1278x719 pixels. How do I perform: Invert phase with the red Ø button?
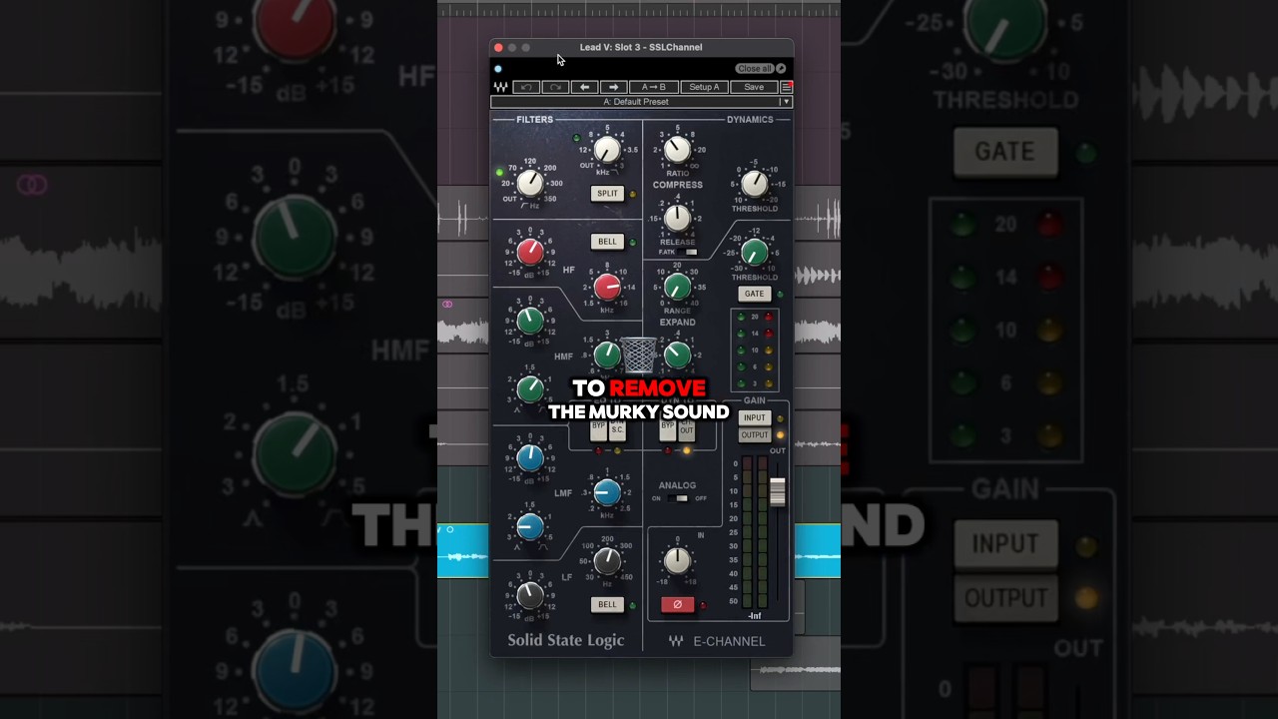pos(677,604)
